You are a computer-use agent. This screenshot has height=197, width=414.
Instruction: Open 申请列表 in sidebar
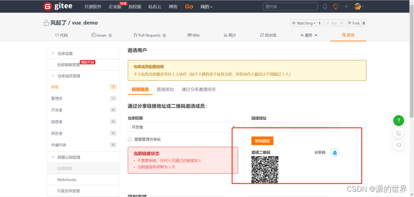pos(59,145)
